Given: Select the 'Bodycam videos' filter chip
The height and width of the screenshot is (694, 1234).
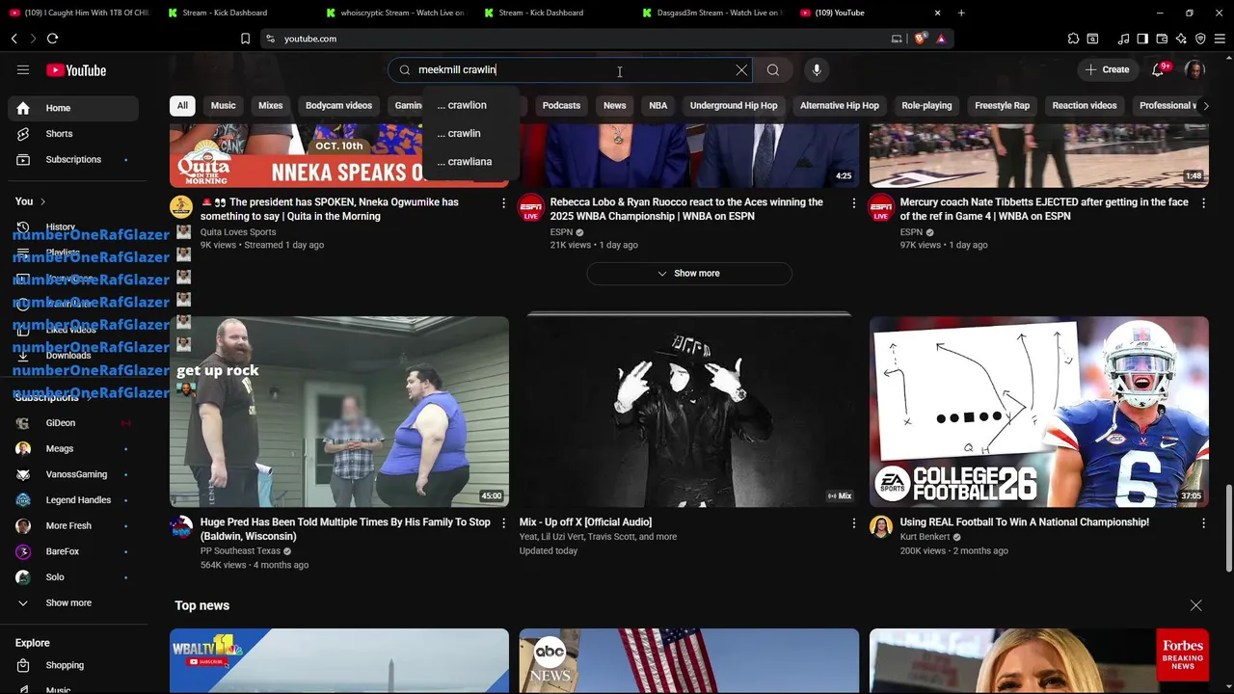Looking at the screenshot, I should coord(338,106).
